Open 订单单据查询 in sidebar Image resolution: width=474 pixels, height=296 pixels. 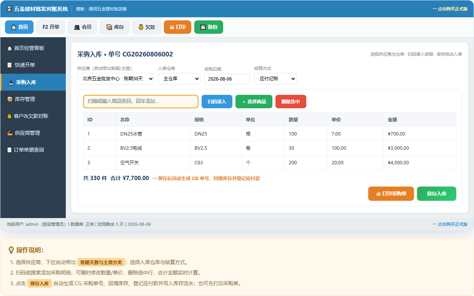33,150
